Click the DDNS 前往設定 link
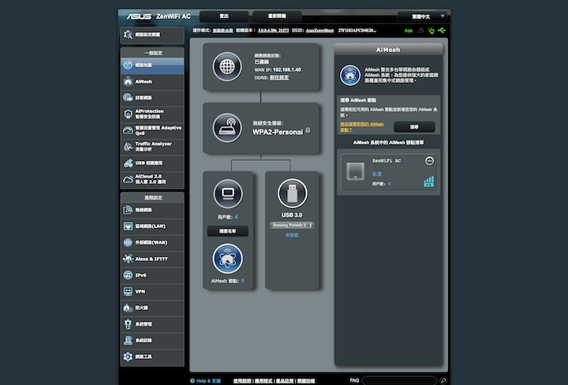Viewport: 568px width, 385px height. [279, 77]
